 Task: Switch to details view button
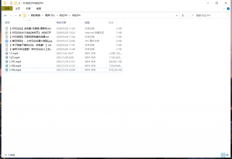(223, 155)
